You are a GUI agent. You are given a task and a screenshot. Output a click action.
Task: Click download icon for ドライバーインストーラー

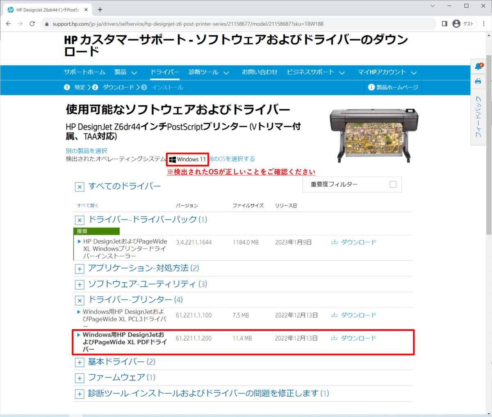335,242
